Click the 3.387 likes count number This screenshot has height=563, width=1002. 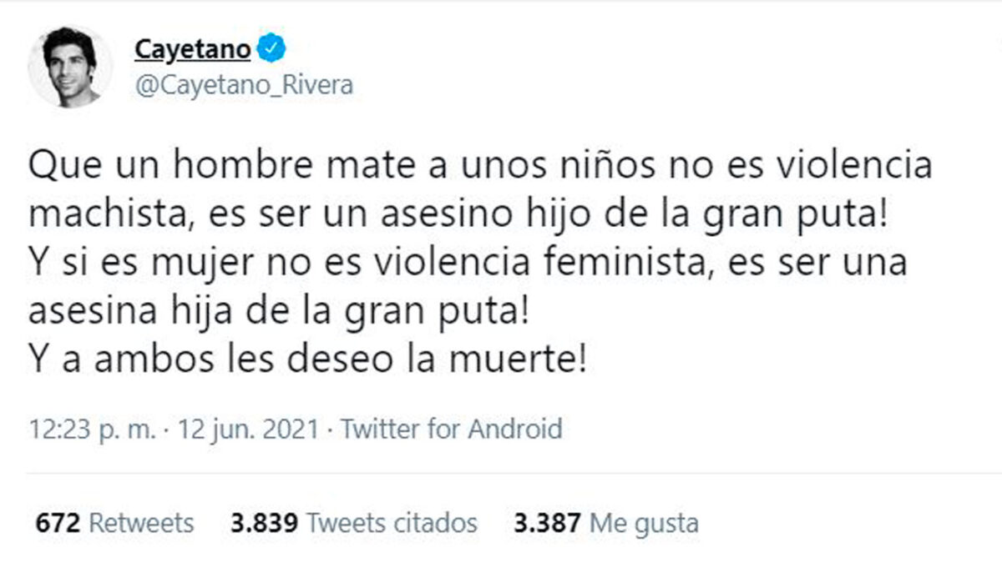coord(546,523)
